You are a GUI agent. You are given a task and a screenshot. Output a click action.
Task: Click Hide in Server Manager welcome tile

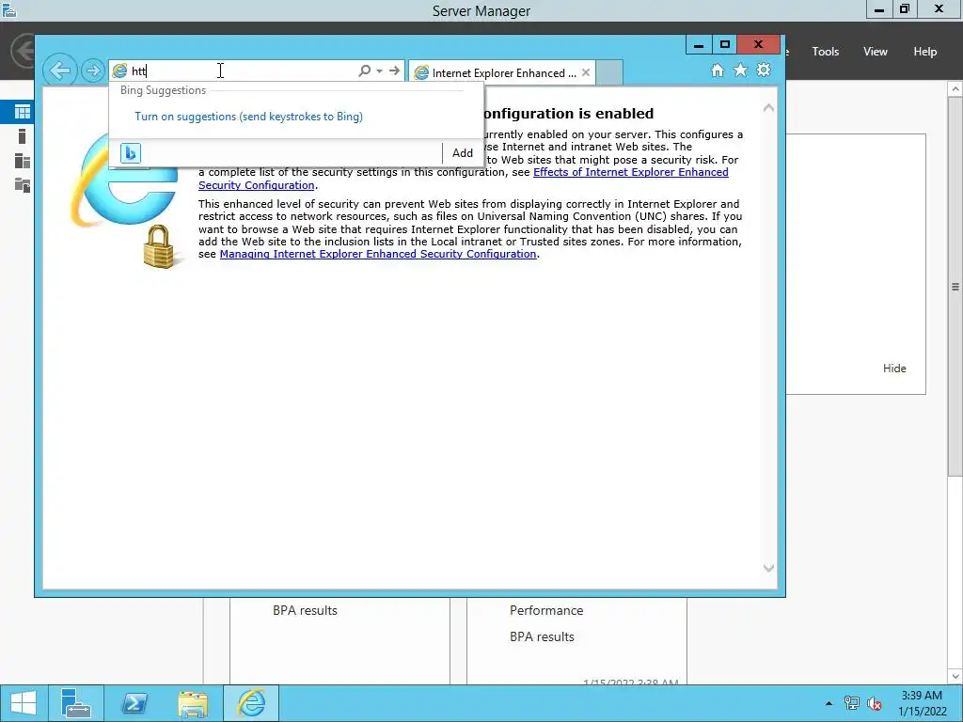pyautogui.click(x=894, y=369)
